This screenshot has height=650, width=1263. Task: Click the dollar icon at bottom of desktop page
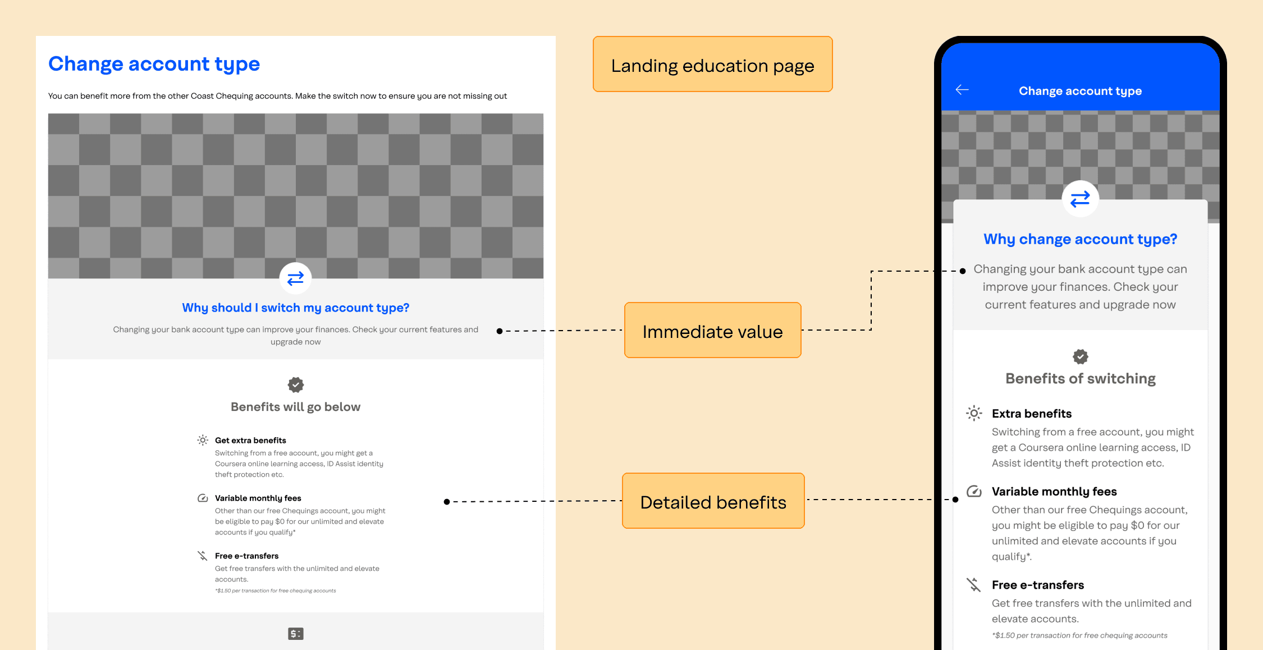[x=295, y=634]
